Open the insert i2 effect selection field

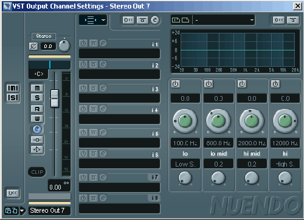[119, 74]
